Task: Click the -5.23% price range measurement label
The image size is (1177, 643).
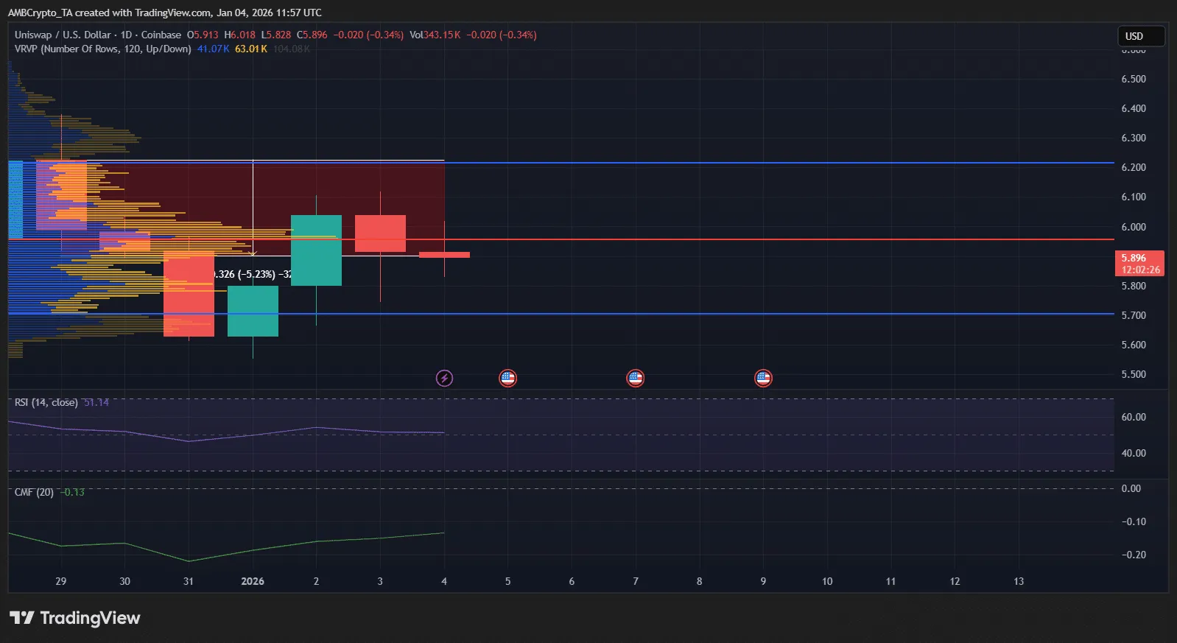Action: 252,274
